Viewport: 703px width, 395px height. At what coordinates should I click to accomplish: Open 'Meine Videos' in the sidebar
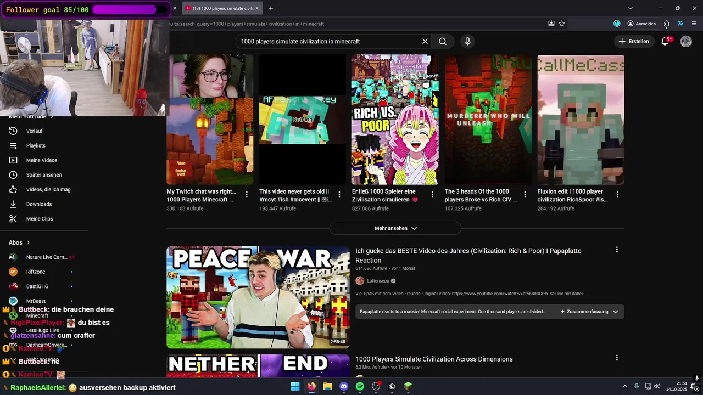pyautogui.click(x=44, y=160)
